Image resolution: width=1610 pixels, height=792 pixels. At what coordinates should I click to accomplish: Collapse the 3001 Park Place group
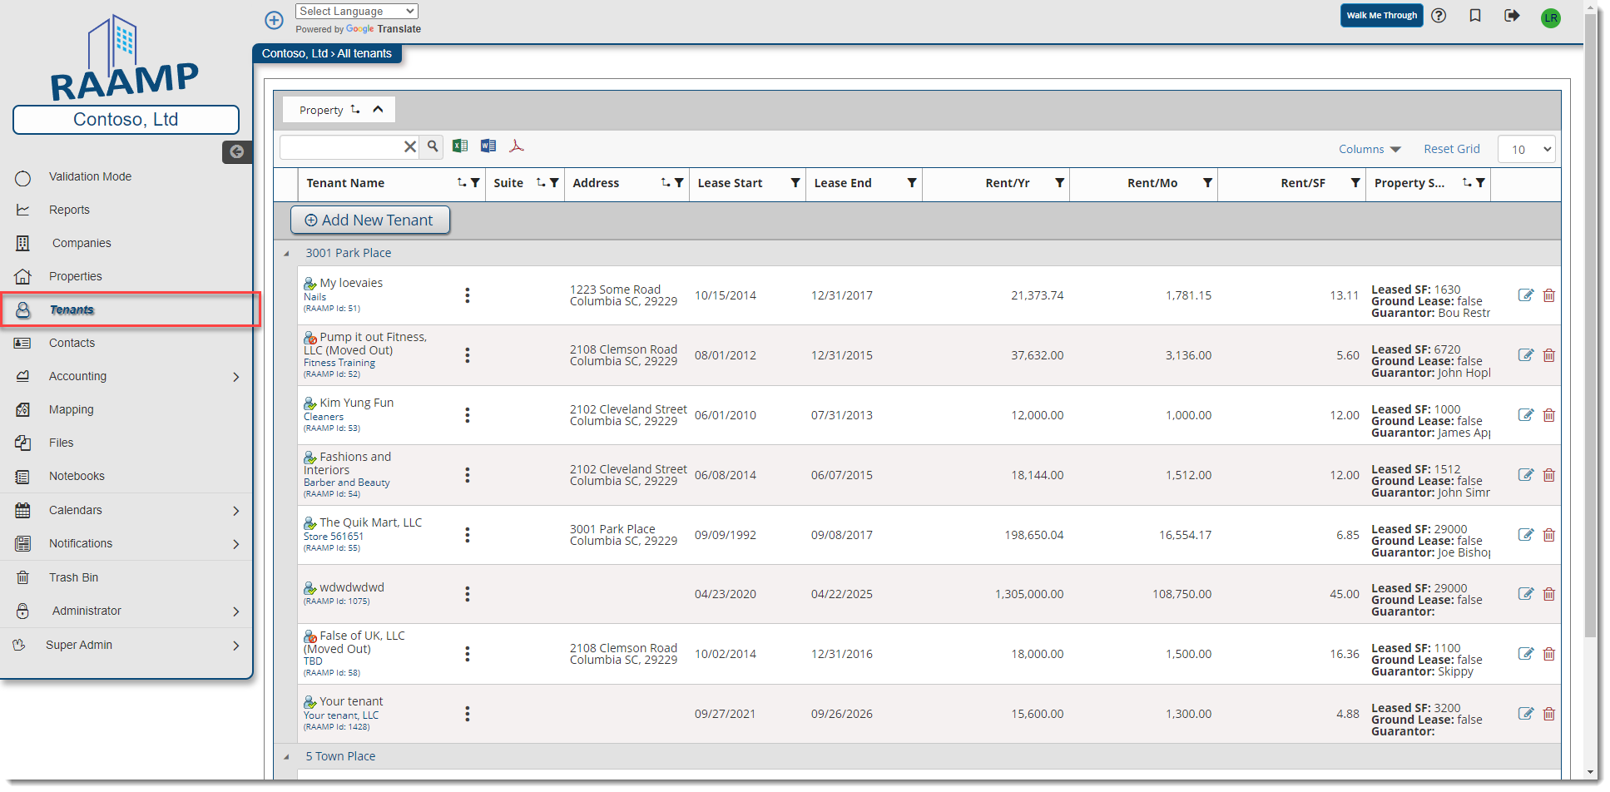pyautogui.click(x=286, y=254)
